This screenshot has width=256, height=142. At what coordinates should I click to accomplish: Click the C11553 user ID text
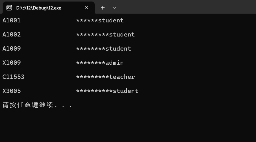[x=13, y=77]
